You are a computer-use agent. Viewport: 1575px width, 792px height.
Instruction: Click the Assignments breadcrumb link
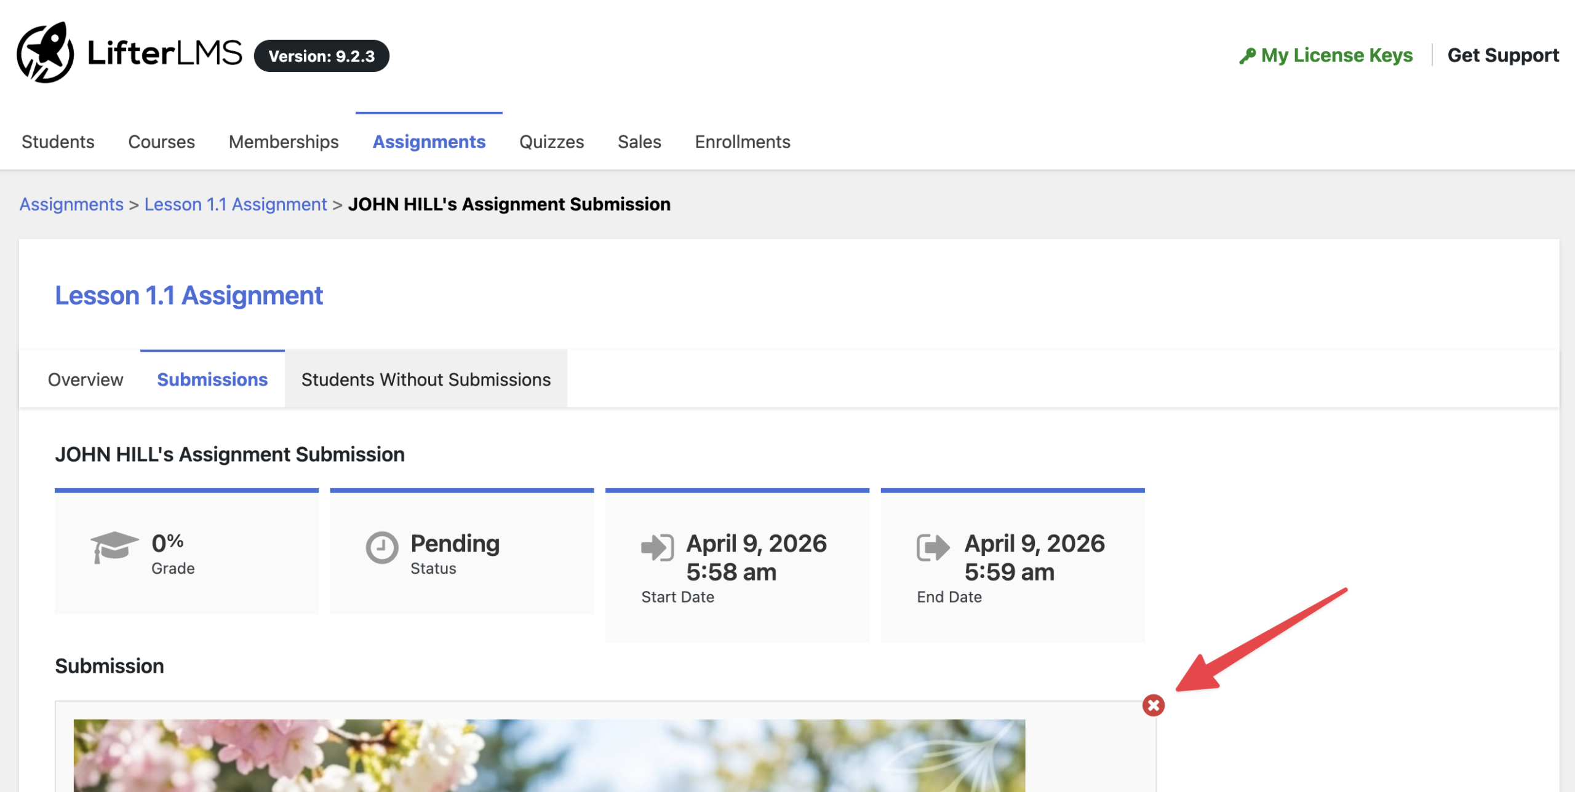(71, 204)
